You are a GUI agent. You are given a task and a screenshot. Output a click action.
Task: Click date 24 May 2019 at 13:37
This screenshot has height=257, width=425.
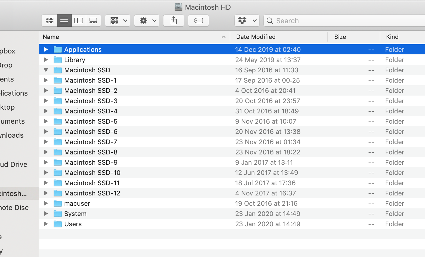click(268, 60)
